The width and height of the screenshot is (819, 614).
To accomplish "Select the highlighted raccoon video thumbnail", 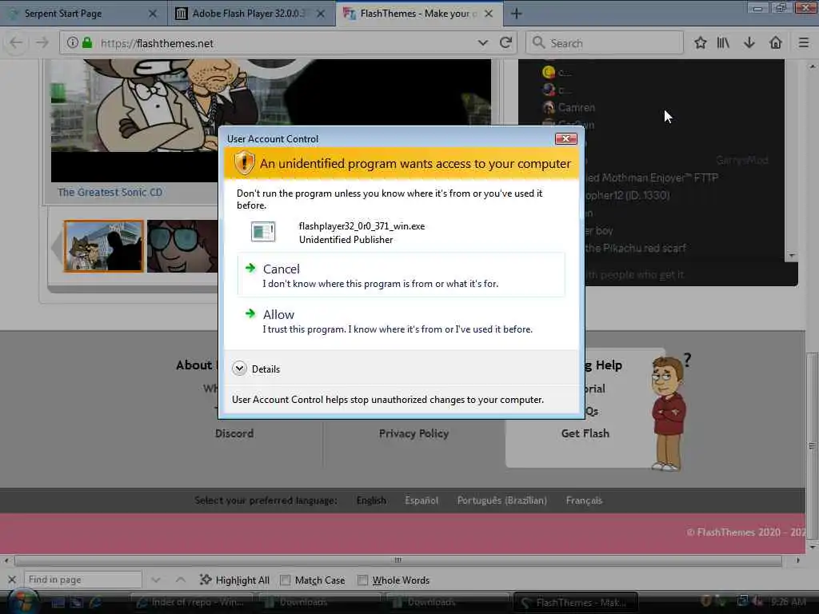I will point(103,246).
